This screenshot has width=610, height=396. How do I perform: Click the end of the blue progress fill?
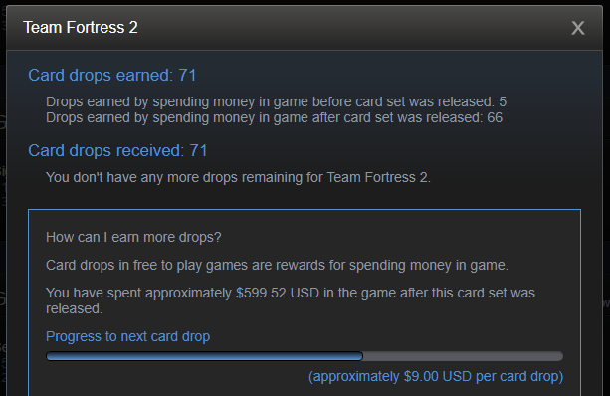pos(360,356)
